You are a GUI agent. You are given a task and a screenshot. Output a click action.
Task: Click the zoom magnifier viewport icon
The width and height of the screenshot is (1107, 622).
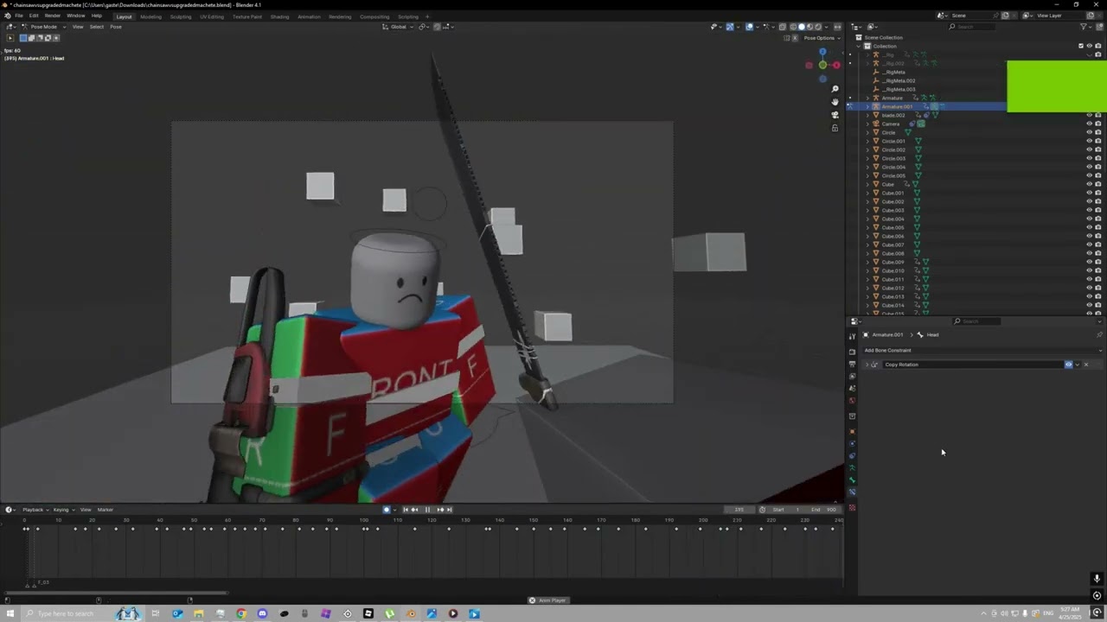click(x=835, y=89)
